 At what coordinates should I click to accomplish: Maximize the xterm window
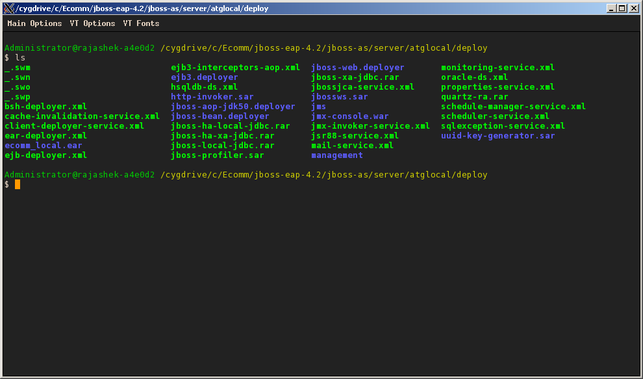[x=622, y=8]
